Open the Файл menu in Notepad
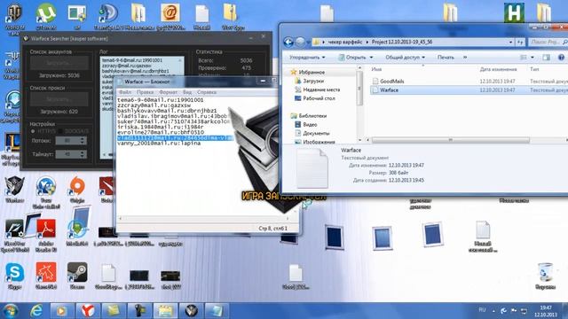Image resolution: width=568 pixels, height=319 pixels. (x=125, y=92)
